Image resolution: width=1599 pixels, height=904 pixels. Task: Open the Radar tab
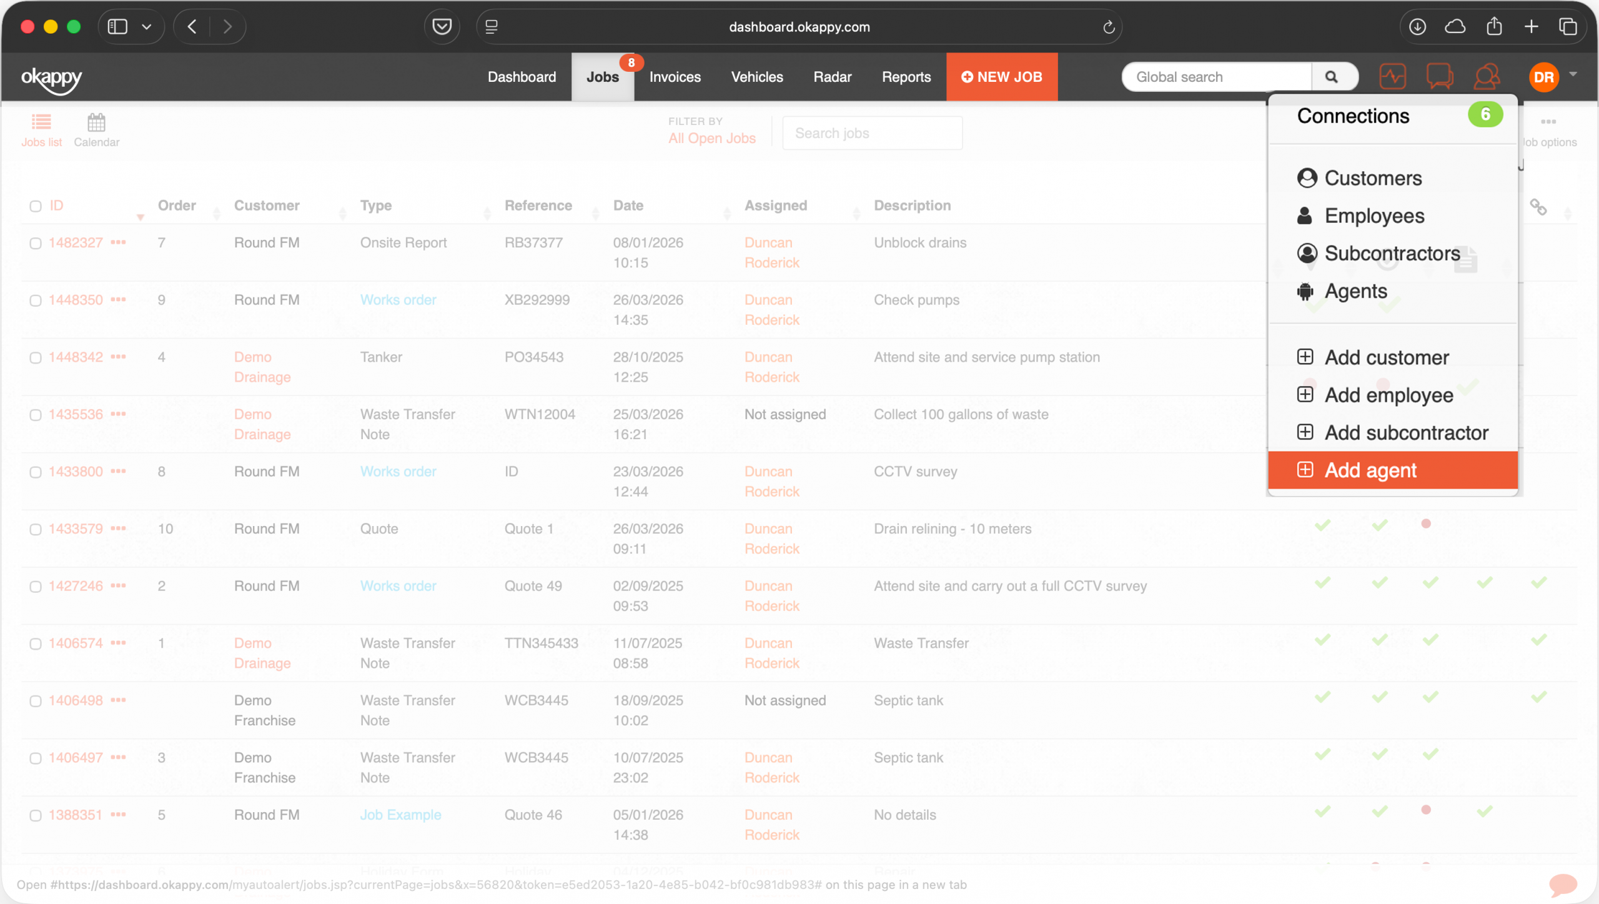(832, 77)
